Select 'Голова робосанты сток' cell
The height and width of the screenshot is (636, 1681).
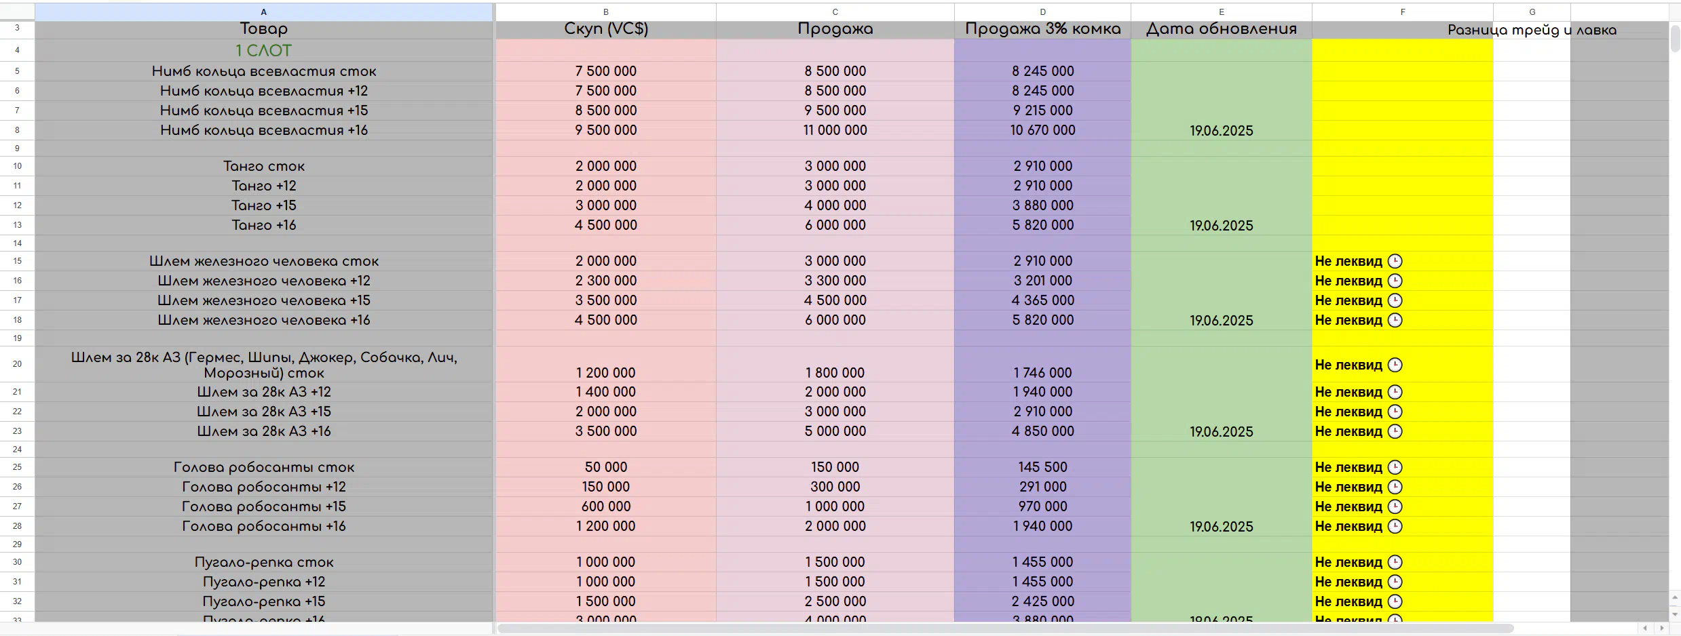pos(263,467)
